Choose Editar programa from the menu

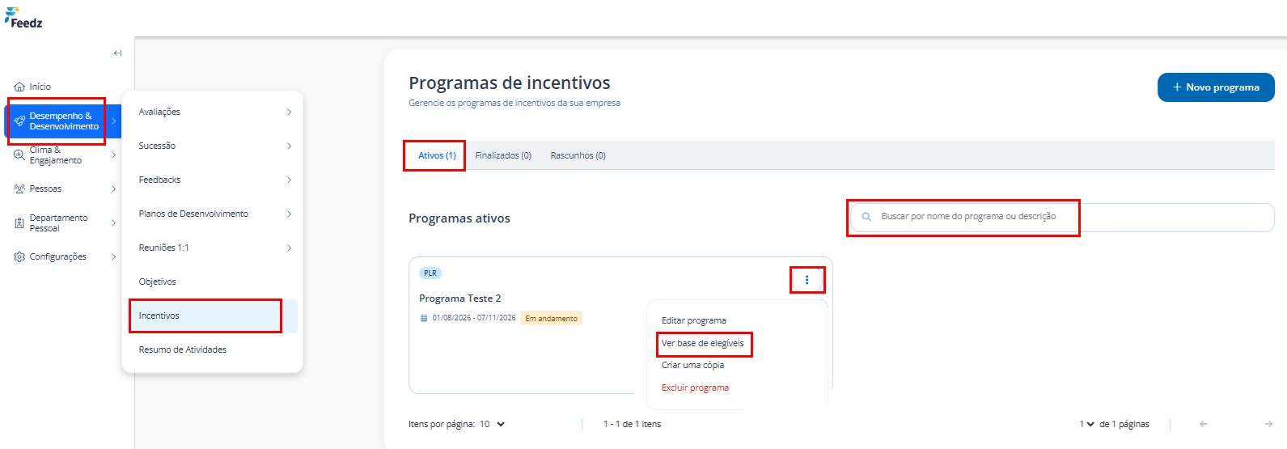tap(694, 320)
